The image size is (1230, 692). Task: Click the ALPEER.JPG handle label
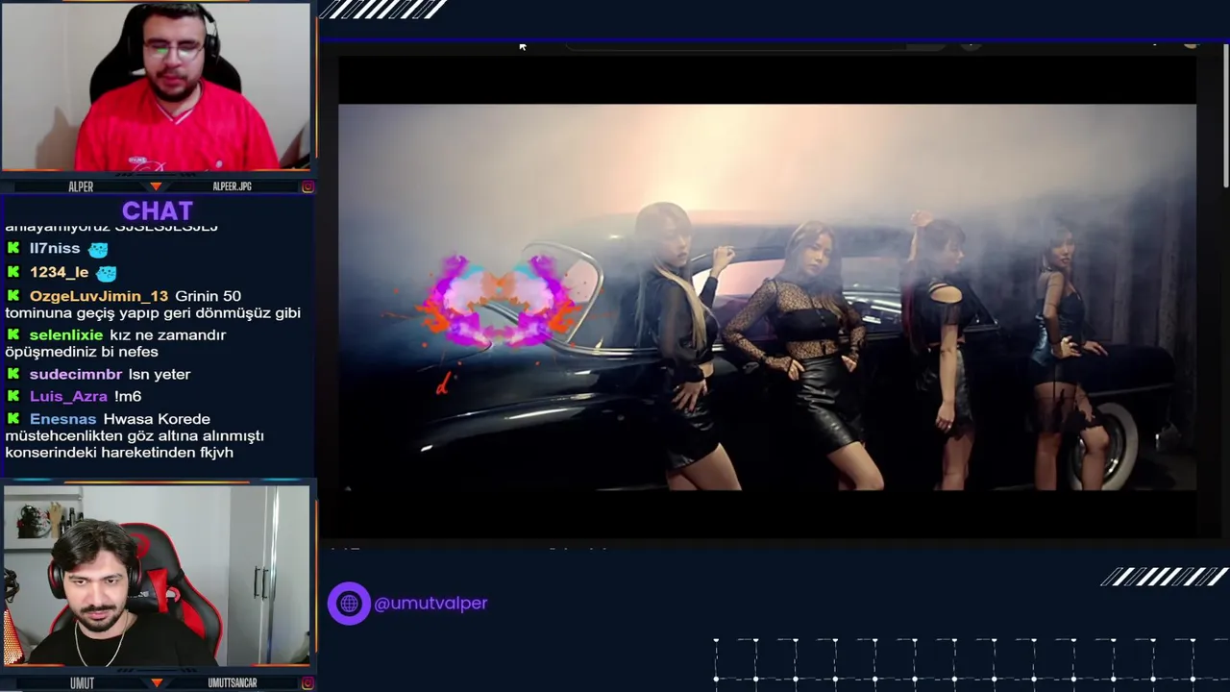[232, 186]
